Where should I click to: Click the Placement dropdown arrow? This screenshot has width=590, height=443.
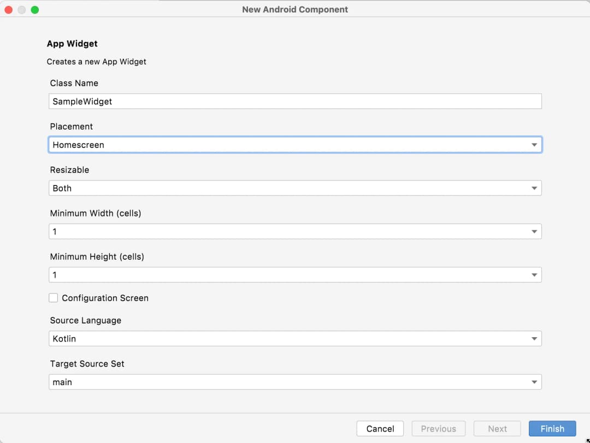pos(534,145)
